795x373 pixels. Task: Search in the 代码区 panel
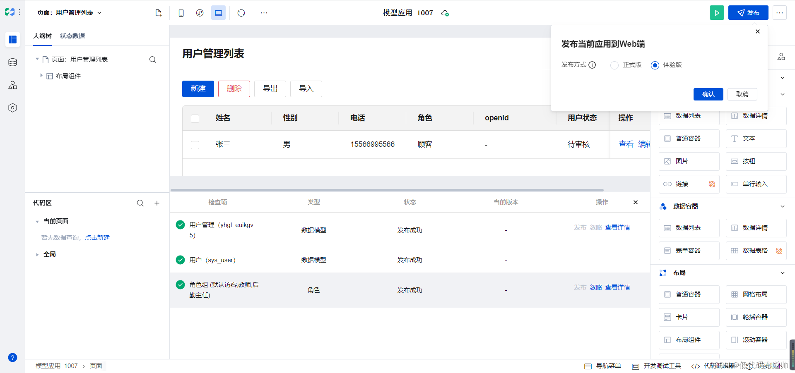(140, 203)
